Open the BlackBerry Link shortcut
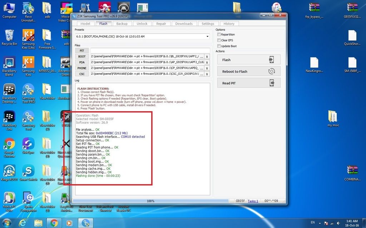This screenshot has width=366, height=228. pyautogui.click(x=9, y=120)
